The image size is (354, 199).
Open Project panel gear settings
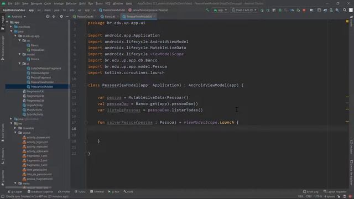[61, 17]
